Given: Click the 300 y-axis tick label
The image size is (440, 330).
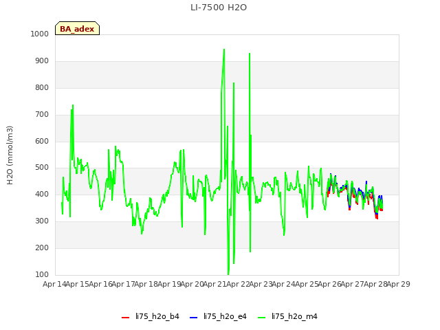Looking at the screenshot, I should point(42,221).
